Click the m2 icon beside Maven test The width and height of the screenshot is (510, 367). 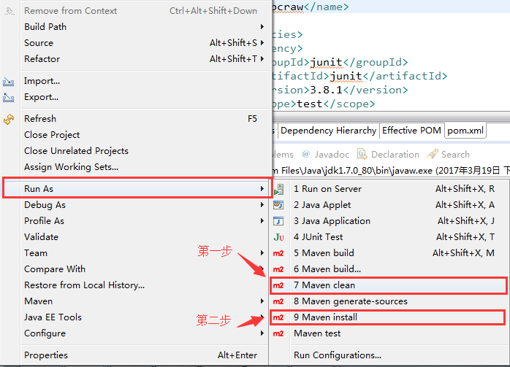tap(278, 333)
